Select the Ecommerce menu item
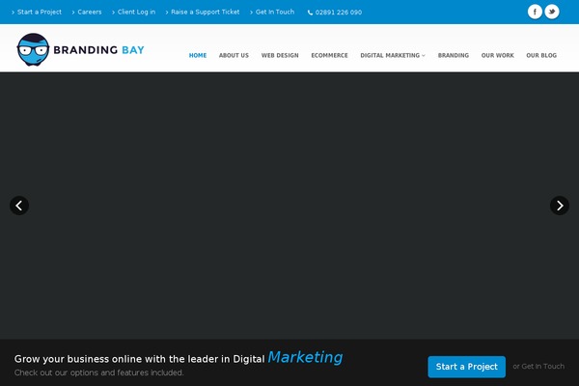This screenshot has width=579, height=386. pyautogui.click(x=329, y=55)
